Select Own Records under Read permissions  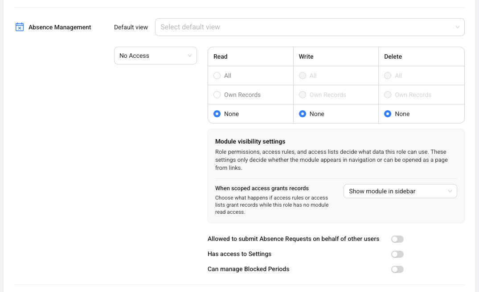tap(217, 95)
